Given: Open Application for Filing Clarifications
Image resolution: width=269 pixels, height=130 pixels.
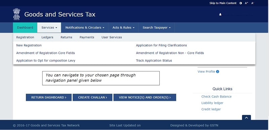Looking at the screenshot, I should point(161,45).
